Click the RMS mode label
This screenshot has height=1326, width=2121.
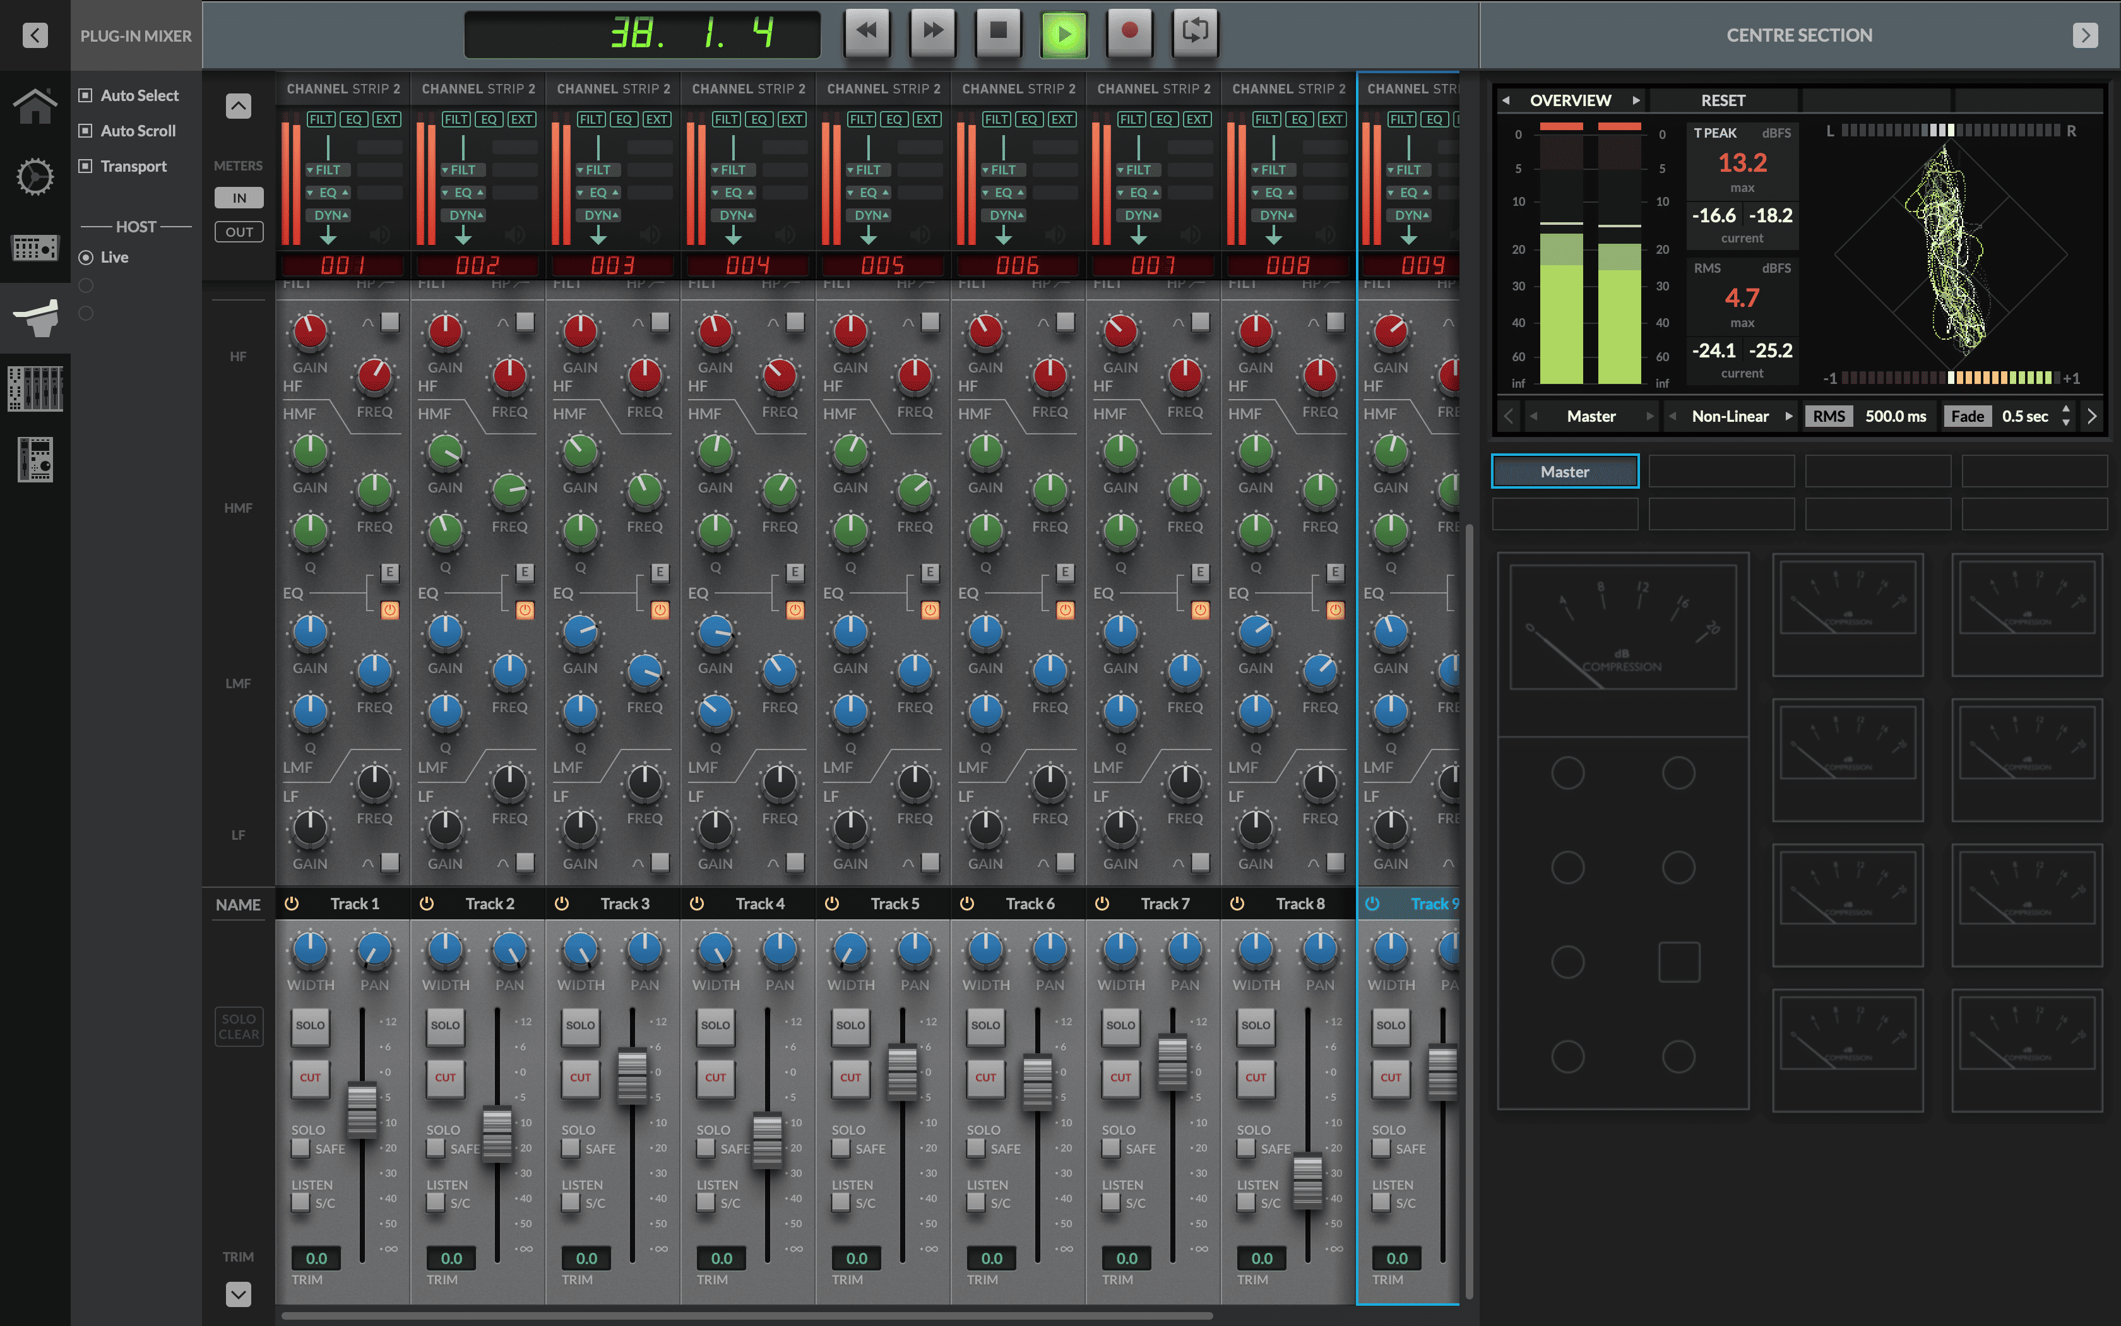tap(1829, 415)
